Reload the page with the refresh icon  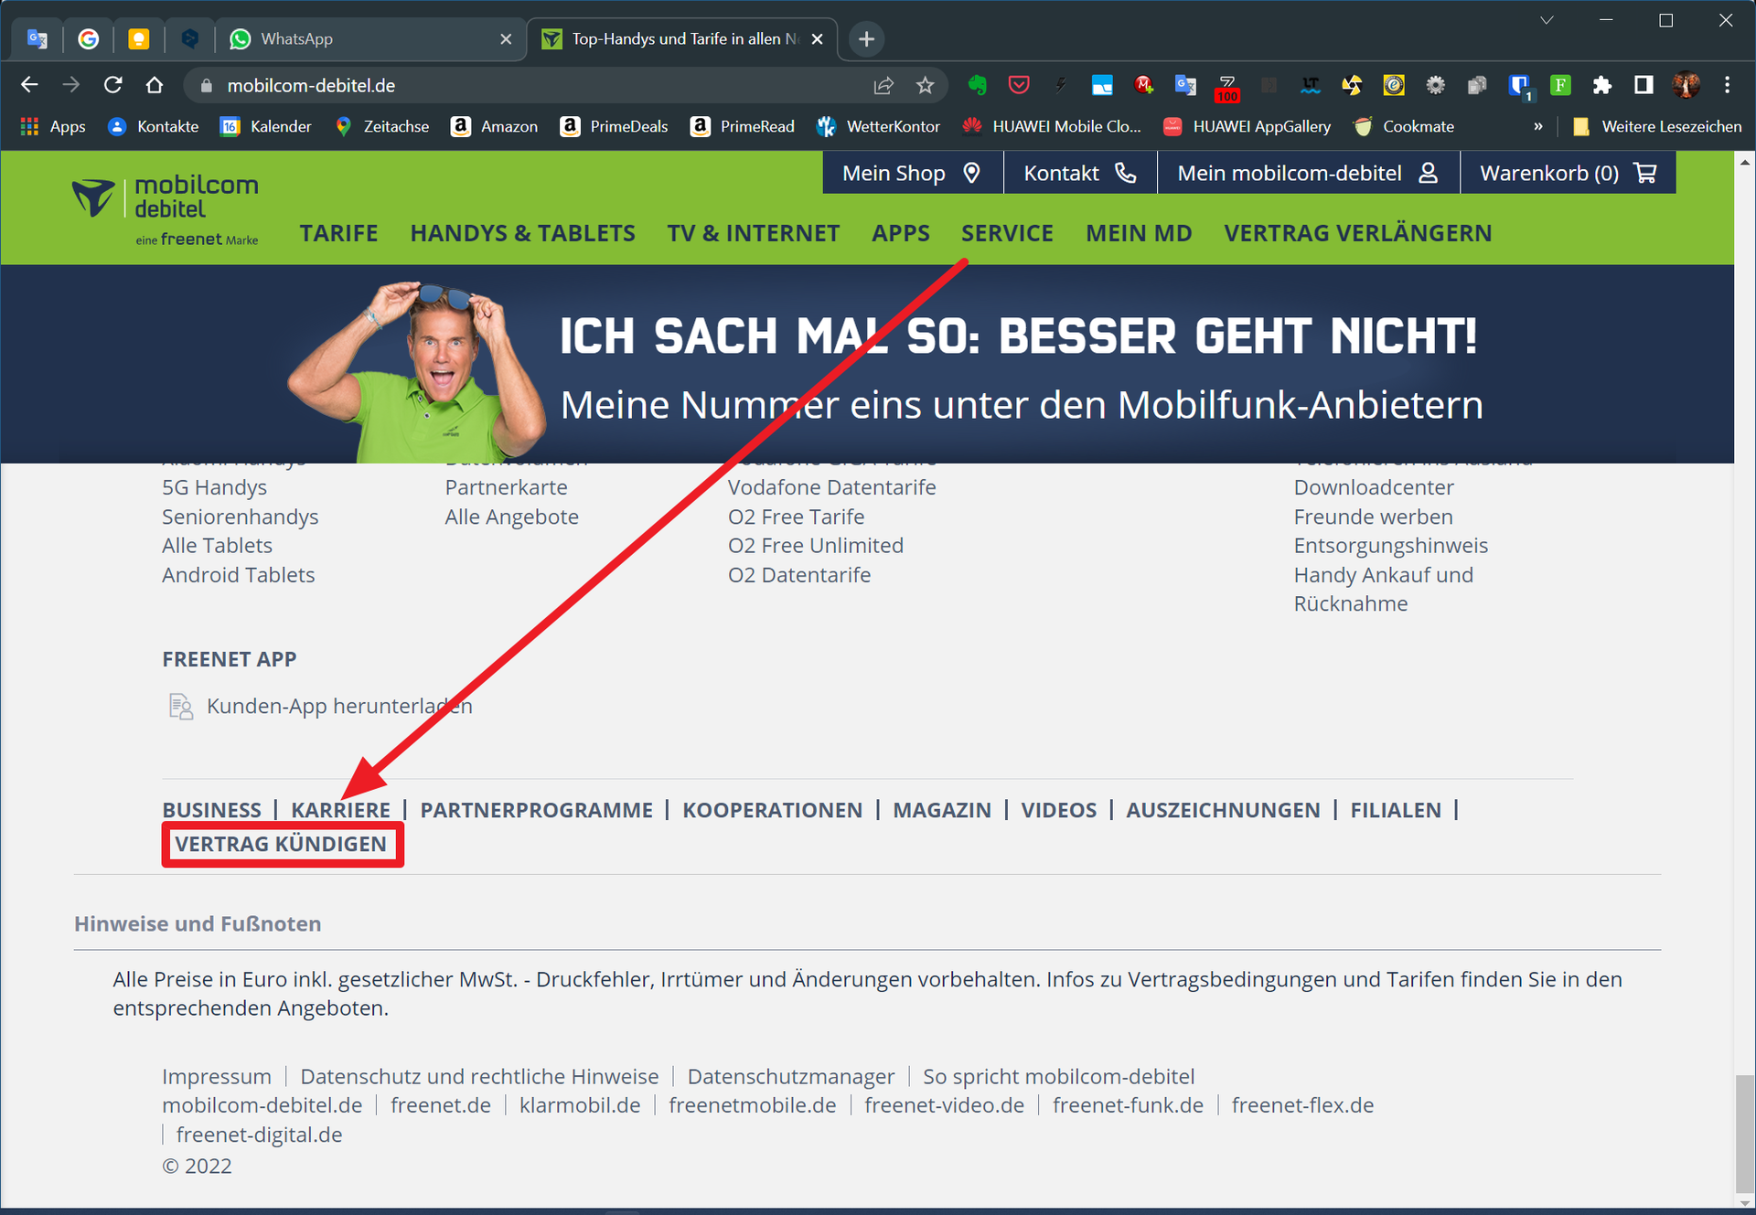[x=112, y=85]
